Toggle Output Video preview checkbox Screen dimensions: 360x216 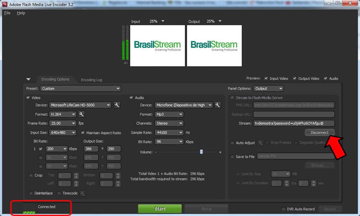click(x=295, y=78)
